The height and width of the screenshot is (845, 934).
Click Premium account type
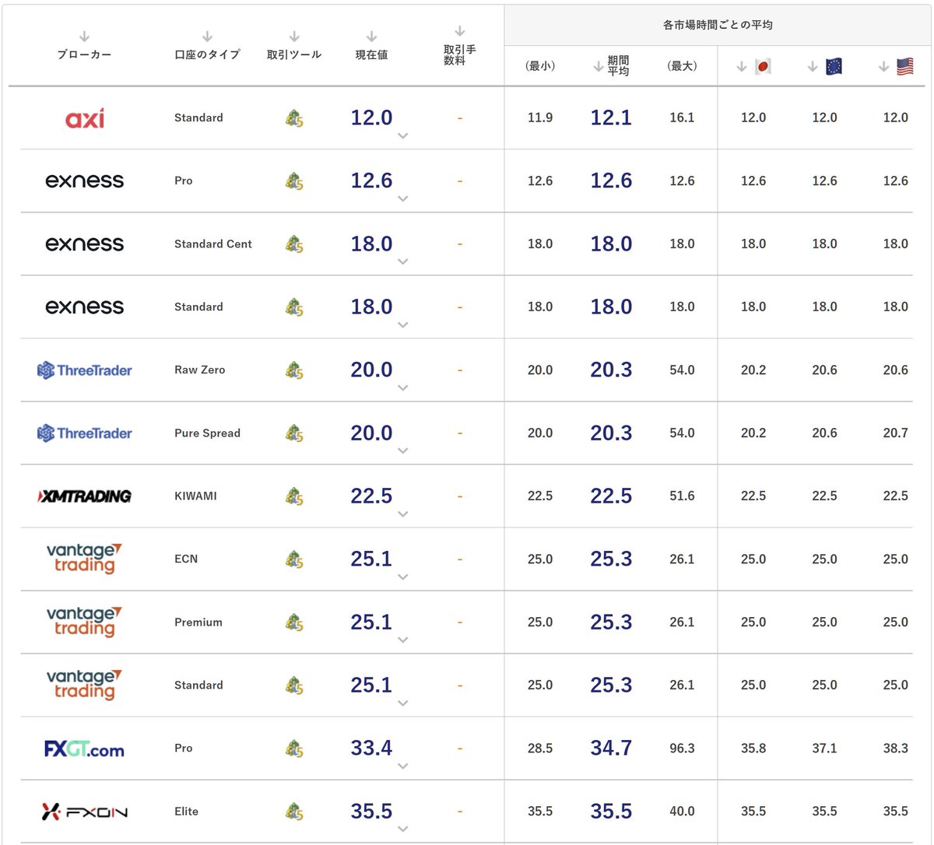pos(198,622)
